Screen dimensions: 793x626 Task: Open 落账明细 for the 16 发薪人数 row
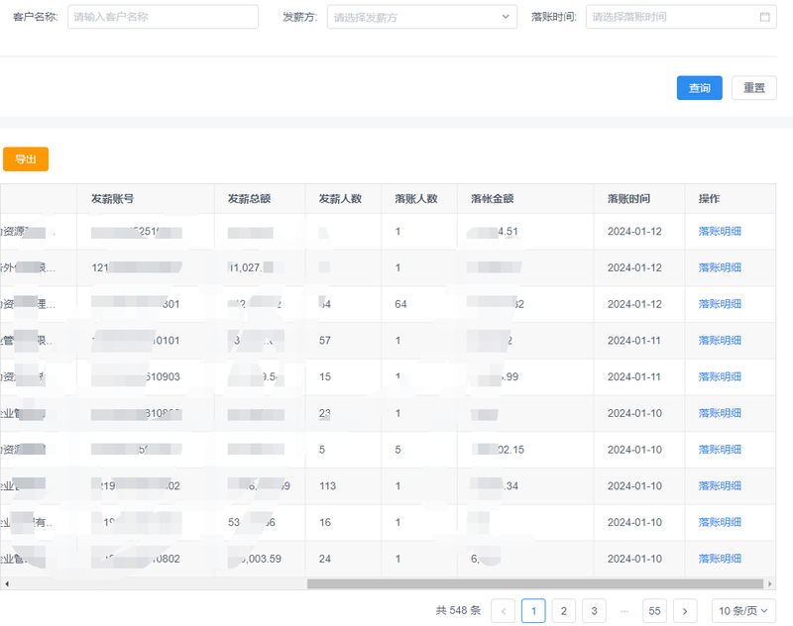tap(720, 522)
